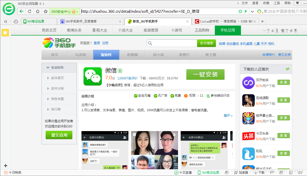Screen dimensions: 307x176
Task: Close the 微信_360手机助手 tab
Action: pyautogui.click(x=187, y=21)
